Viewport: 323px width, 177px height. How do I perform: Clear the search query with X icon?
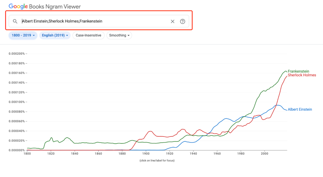tap(173, 21)
